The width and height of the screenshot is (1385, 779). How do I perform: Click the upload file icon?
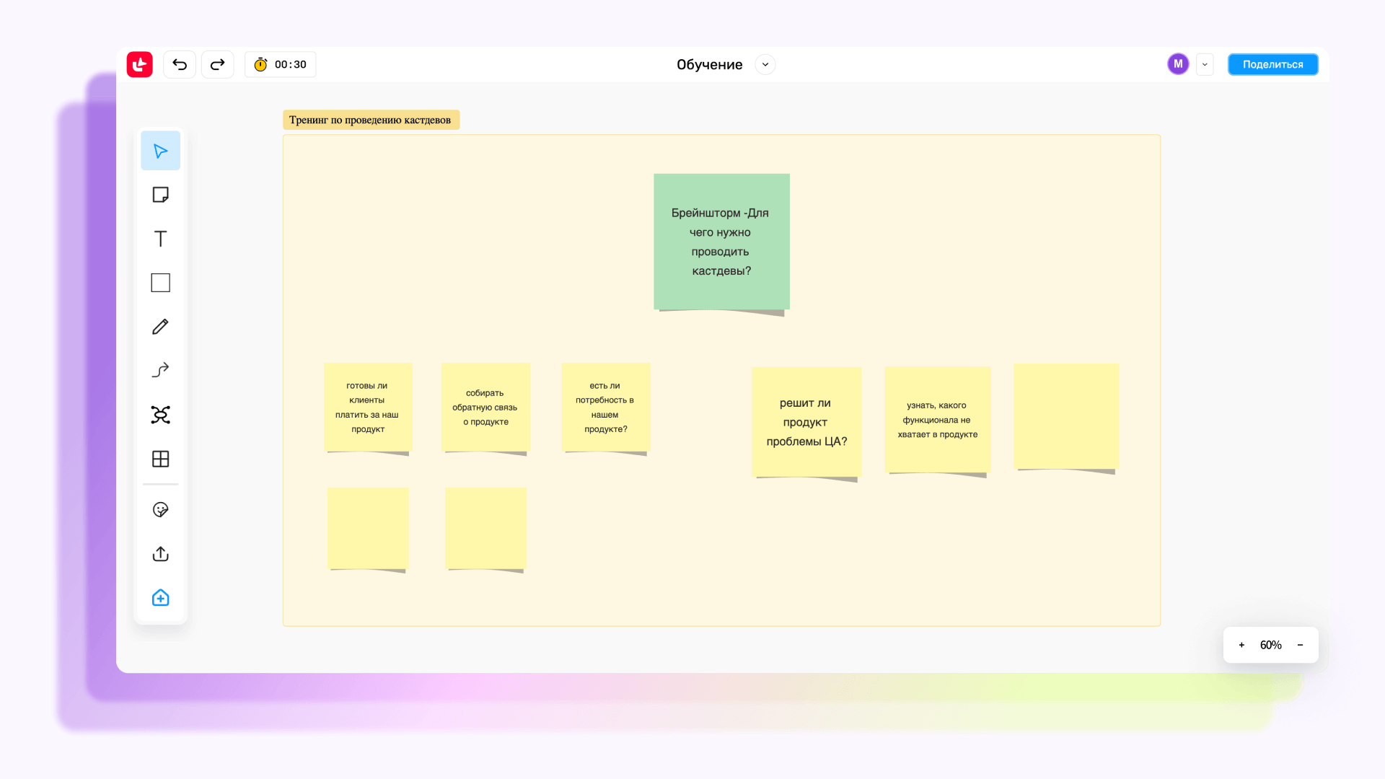coord(160,554)
